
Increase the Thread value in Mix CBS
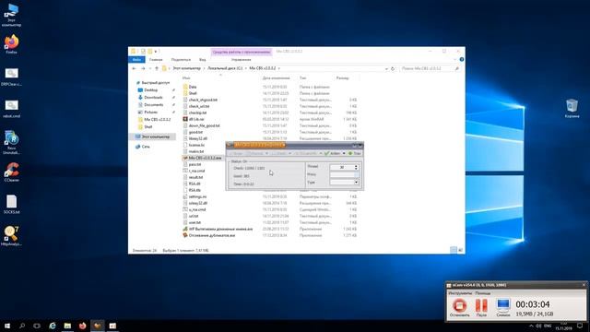tap(356, 165)
